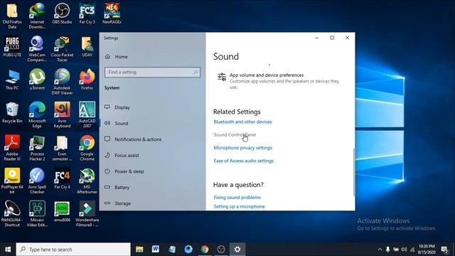The height and width of the screenshot is (256, 455).
Task: Open File Explorer from taskbar
Action: (139, 249)
